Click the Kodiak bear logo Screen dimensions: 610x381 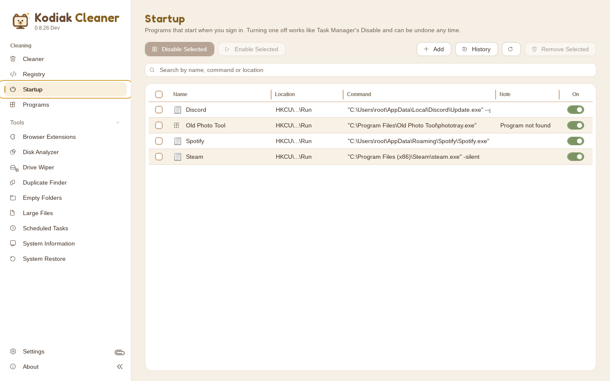pyautogui.click(x=20, y=21)
